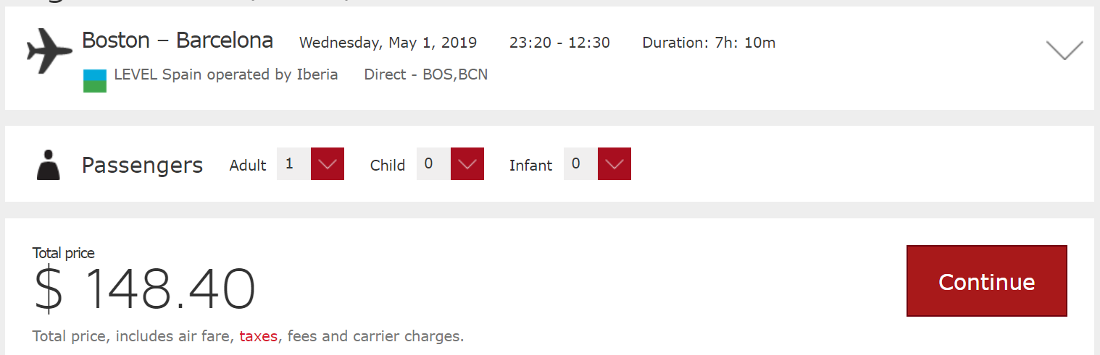1100x355 pixels.
Task: Click the Infant passenger number field
Action: pyautogui.click(x=580, y=164)
